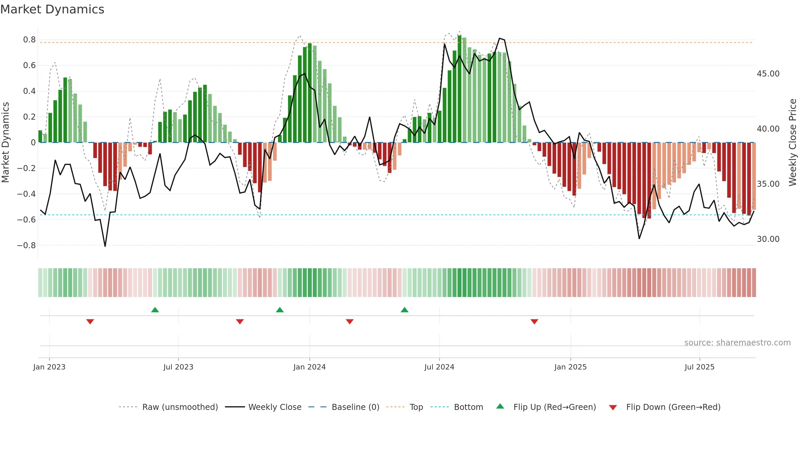Click the −0.2 left axis tick label
802x451 pixels.
[26, 168]
